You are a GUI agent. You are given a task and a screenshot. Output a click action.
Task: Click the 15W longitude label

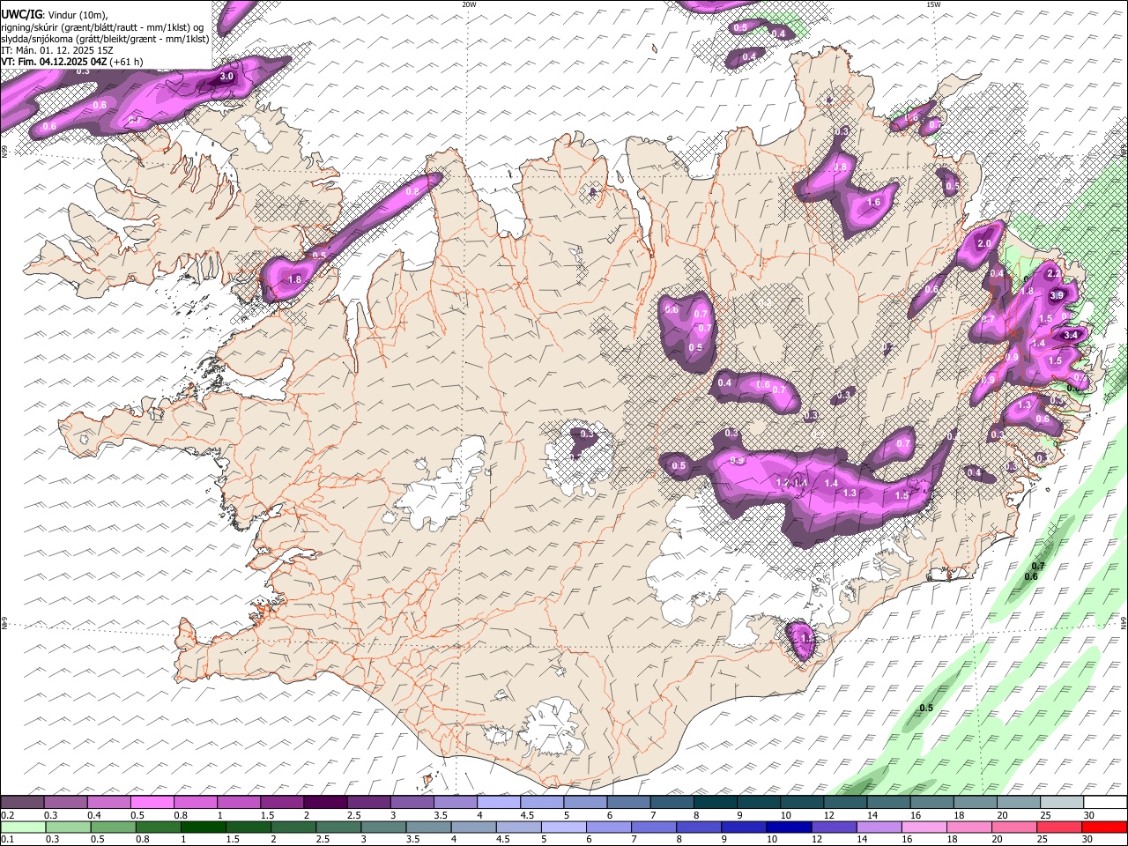point(933,4)
